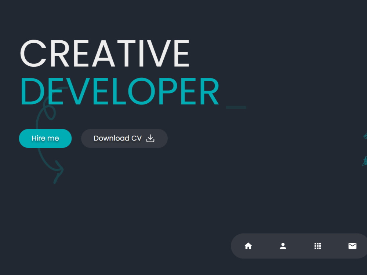
Task: Select the DEVELOPER heading text
Action: [120, 91]
